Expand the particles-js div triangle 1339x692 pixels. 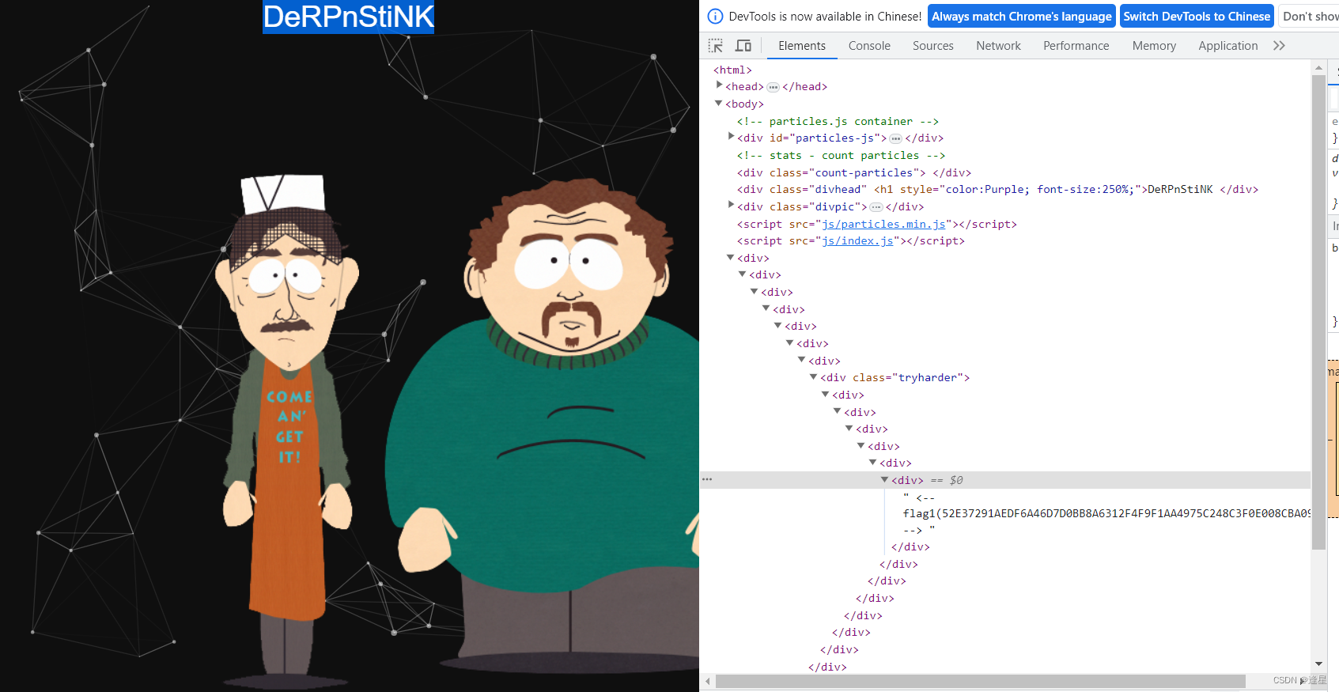[731, 137]
